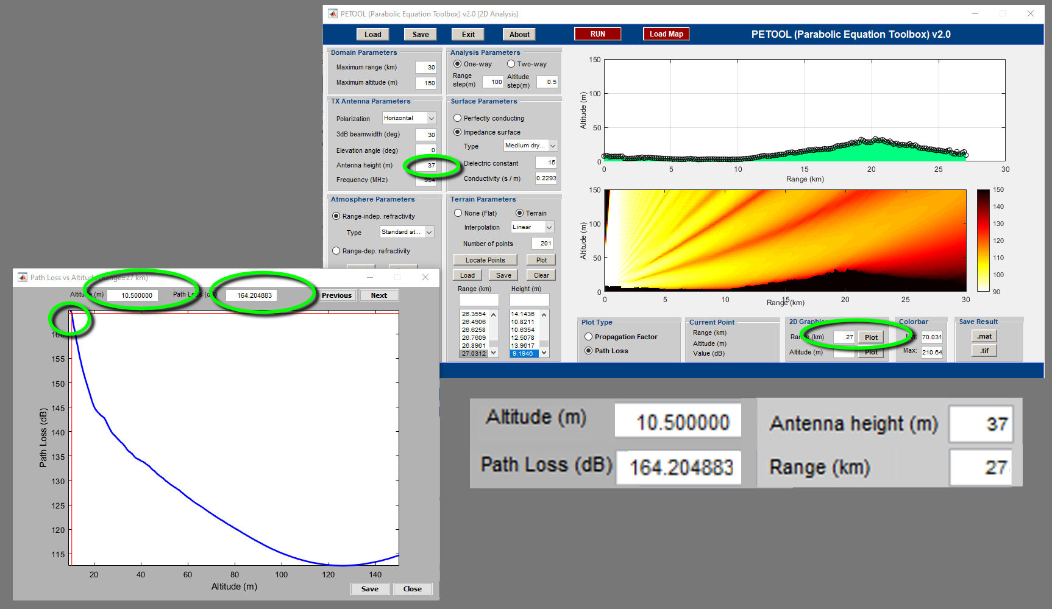Click Previous in Path Loss window
The width and height of the screenshot is (1052, 609).
pos(336,295)
